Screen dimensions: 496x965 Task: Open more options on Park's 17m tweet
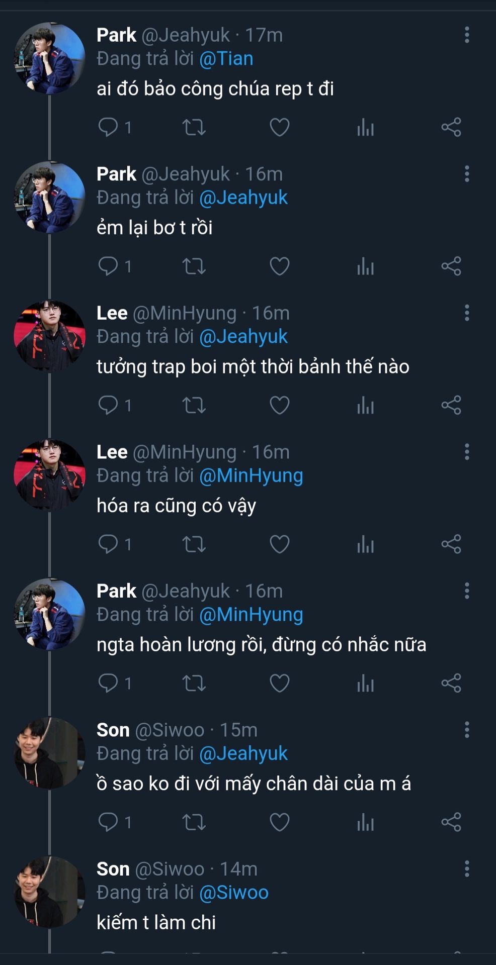click(x=467, y=35)
